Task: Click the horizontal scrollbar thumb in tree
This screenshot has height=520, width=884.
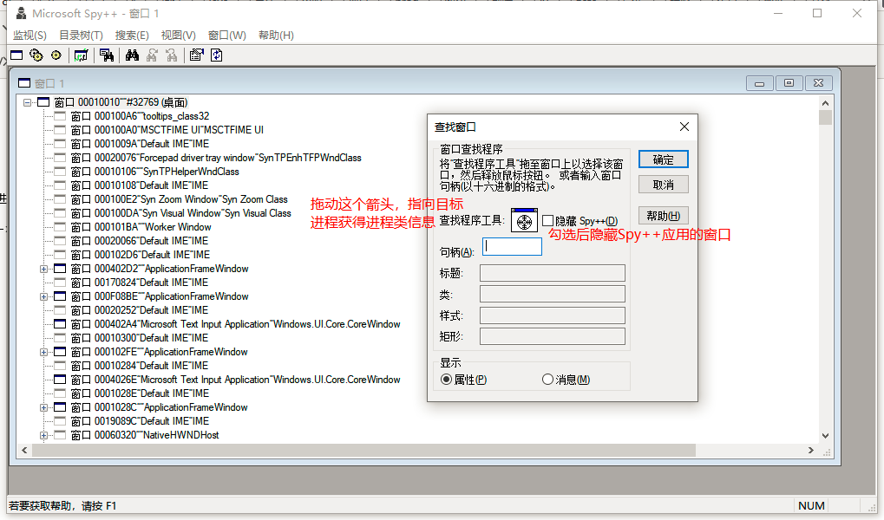Action: pyautogui.click(x=363, y=450)
